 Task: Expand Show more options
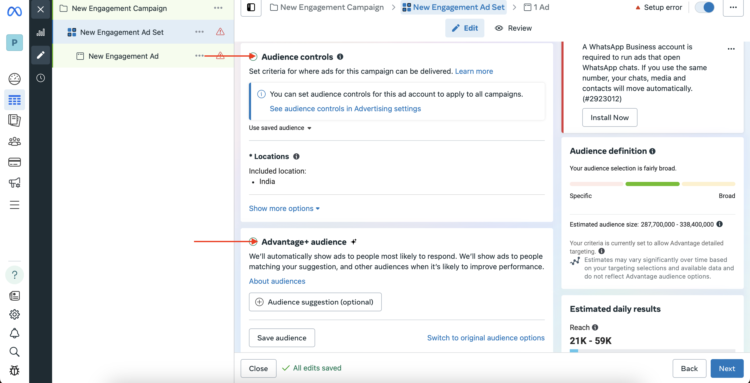coord(284,208)
